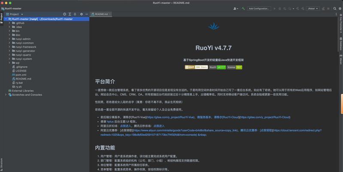This screenshot has width=343, height=172.
Task: Click Search Everywhere magnifier icon
Action: 335,9
